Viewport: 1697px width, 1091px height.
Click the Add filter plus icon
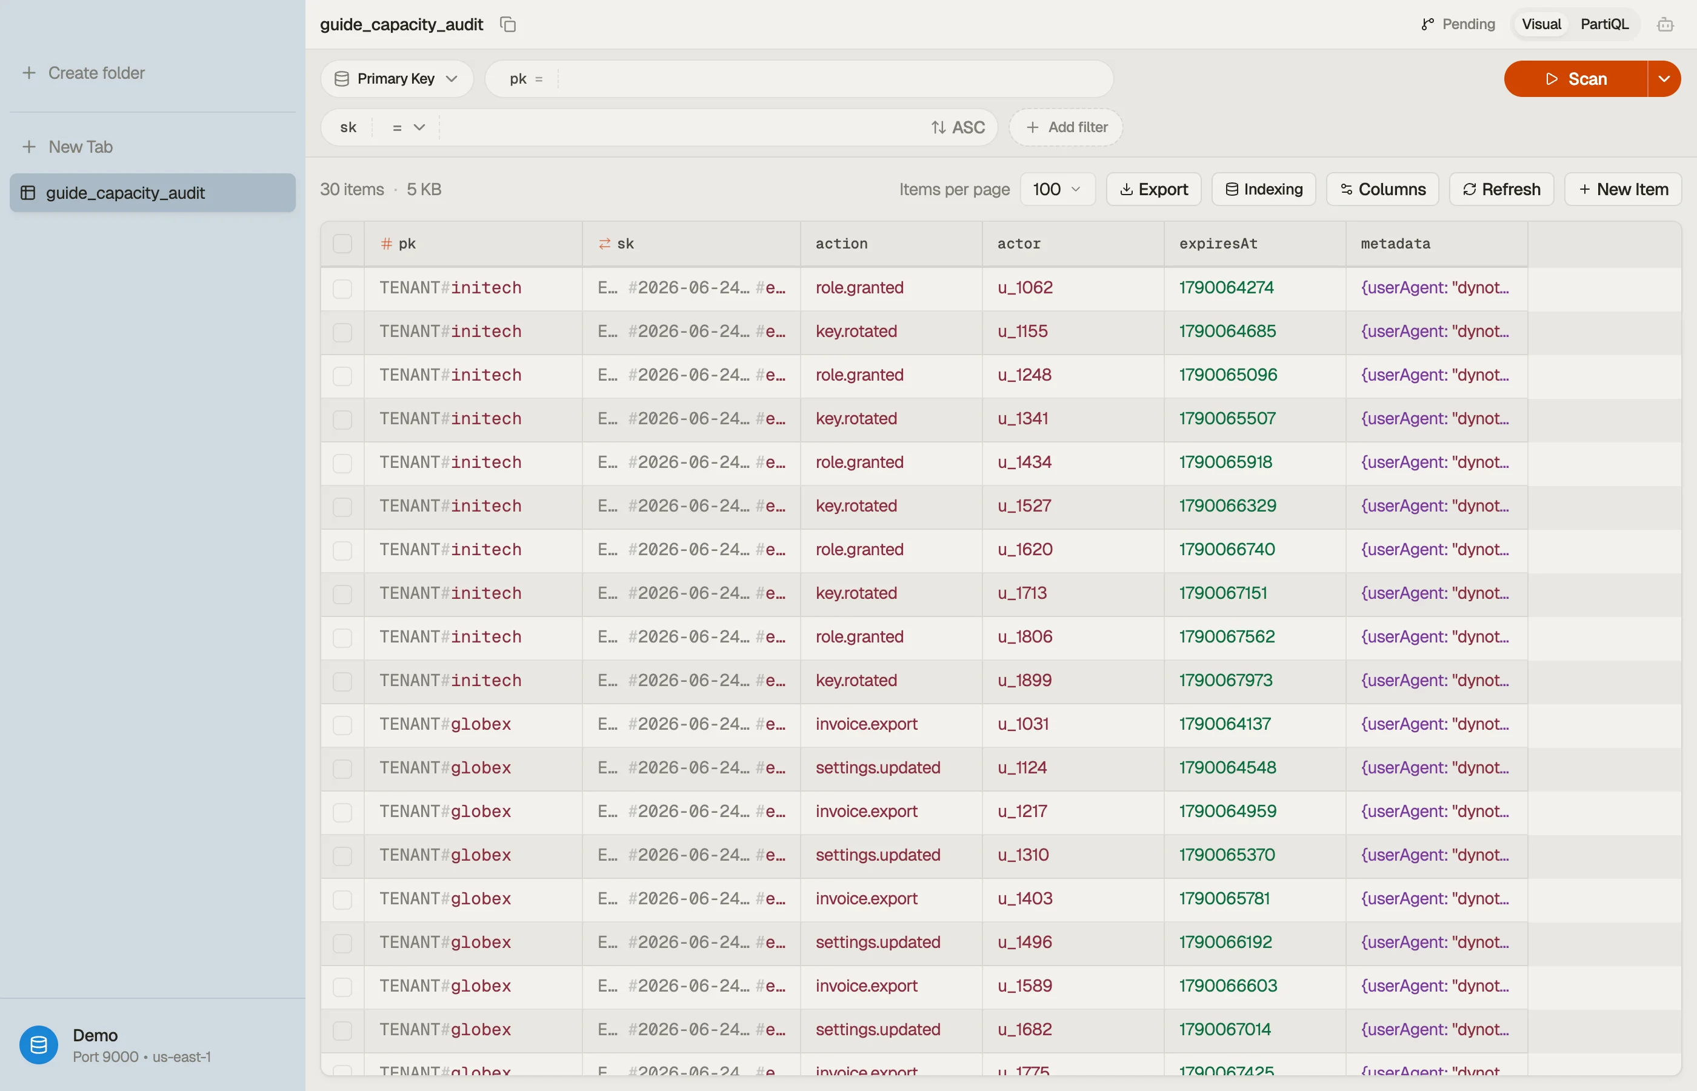[1033, 127]
